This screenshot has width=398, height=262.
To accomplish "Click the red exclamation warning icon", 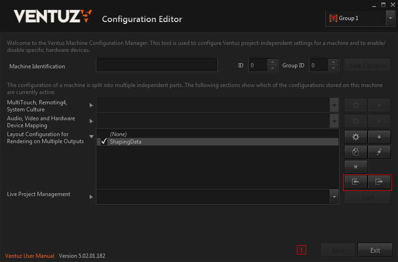I will 302,250.
